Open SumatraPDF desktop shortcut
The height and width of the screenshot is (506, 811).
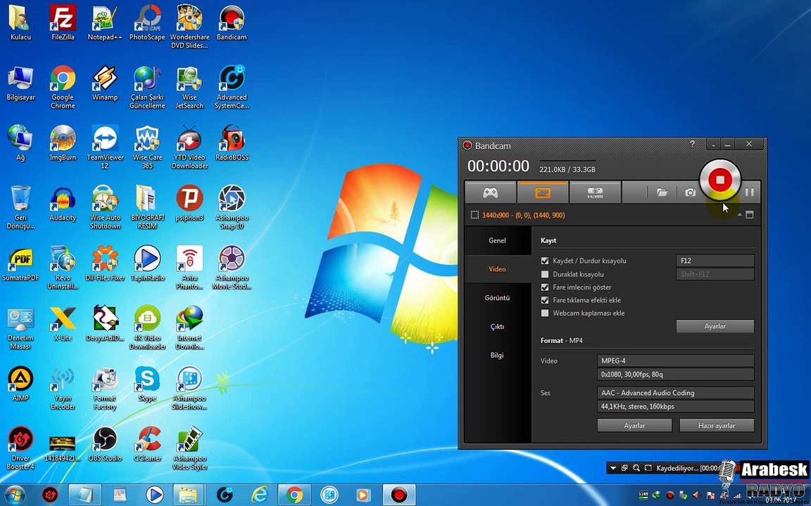(20, 264)
